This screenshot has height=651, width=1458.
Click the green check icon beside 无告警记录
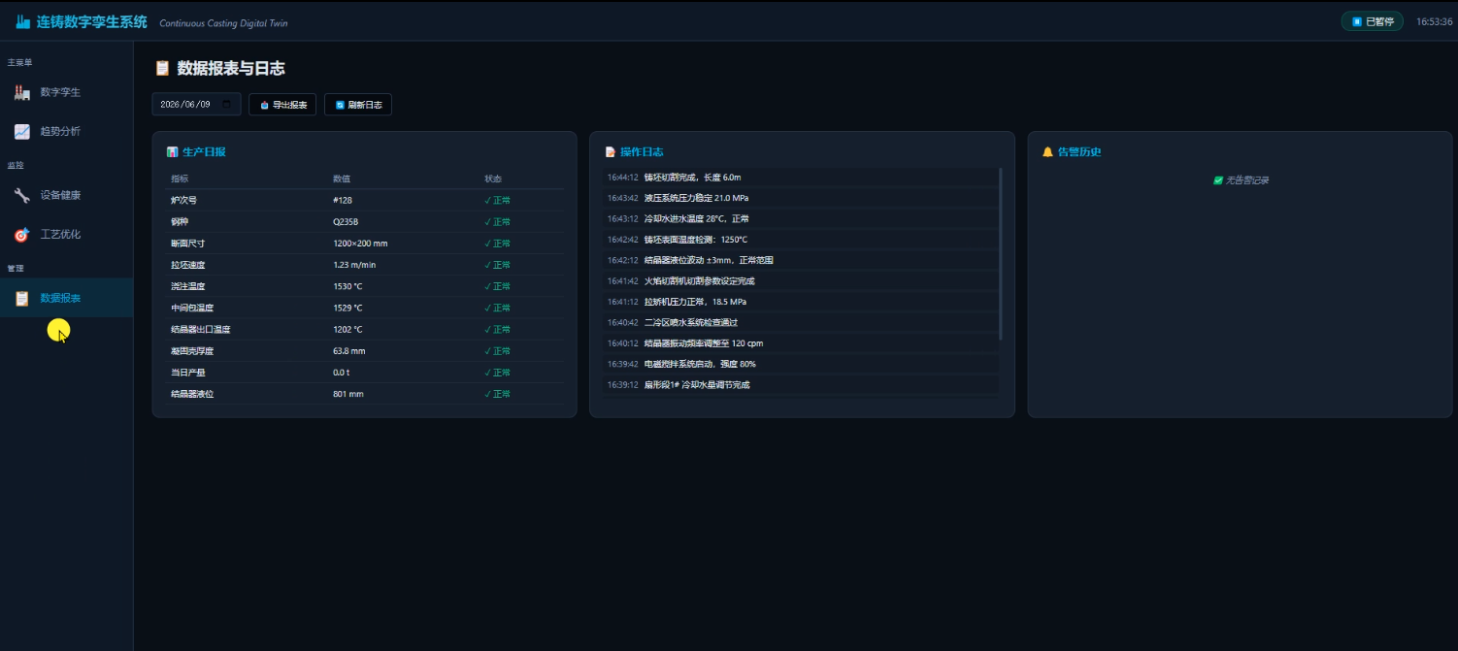pyautogui.click(x=1218, y=180)
